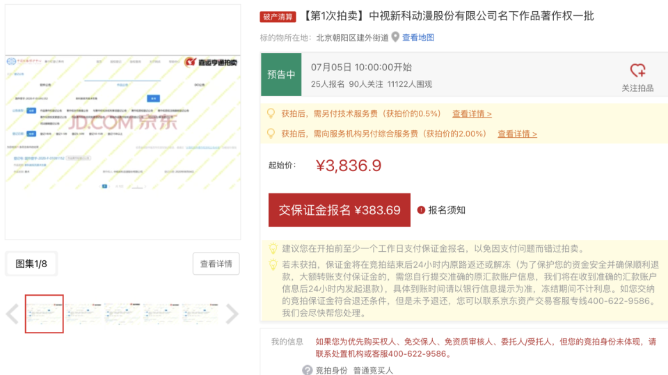Click the 普通竞买人 bidder identity text
Image resolution: width=668 pixels, height=375 pixels.
pos(373,370)
